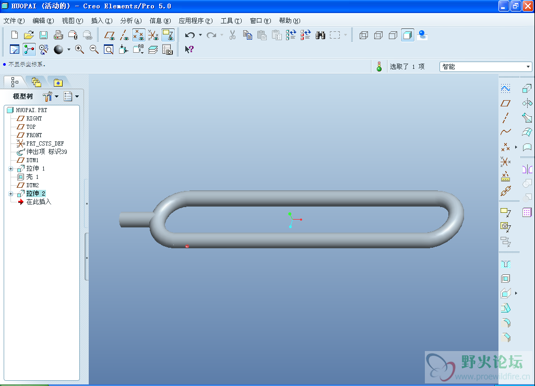Expand the 拉伸 2 feature node

[10, 194]
